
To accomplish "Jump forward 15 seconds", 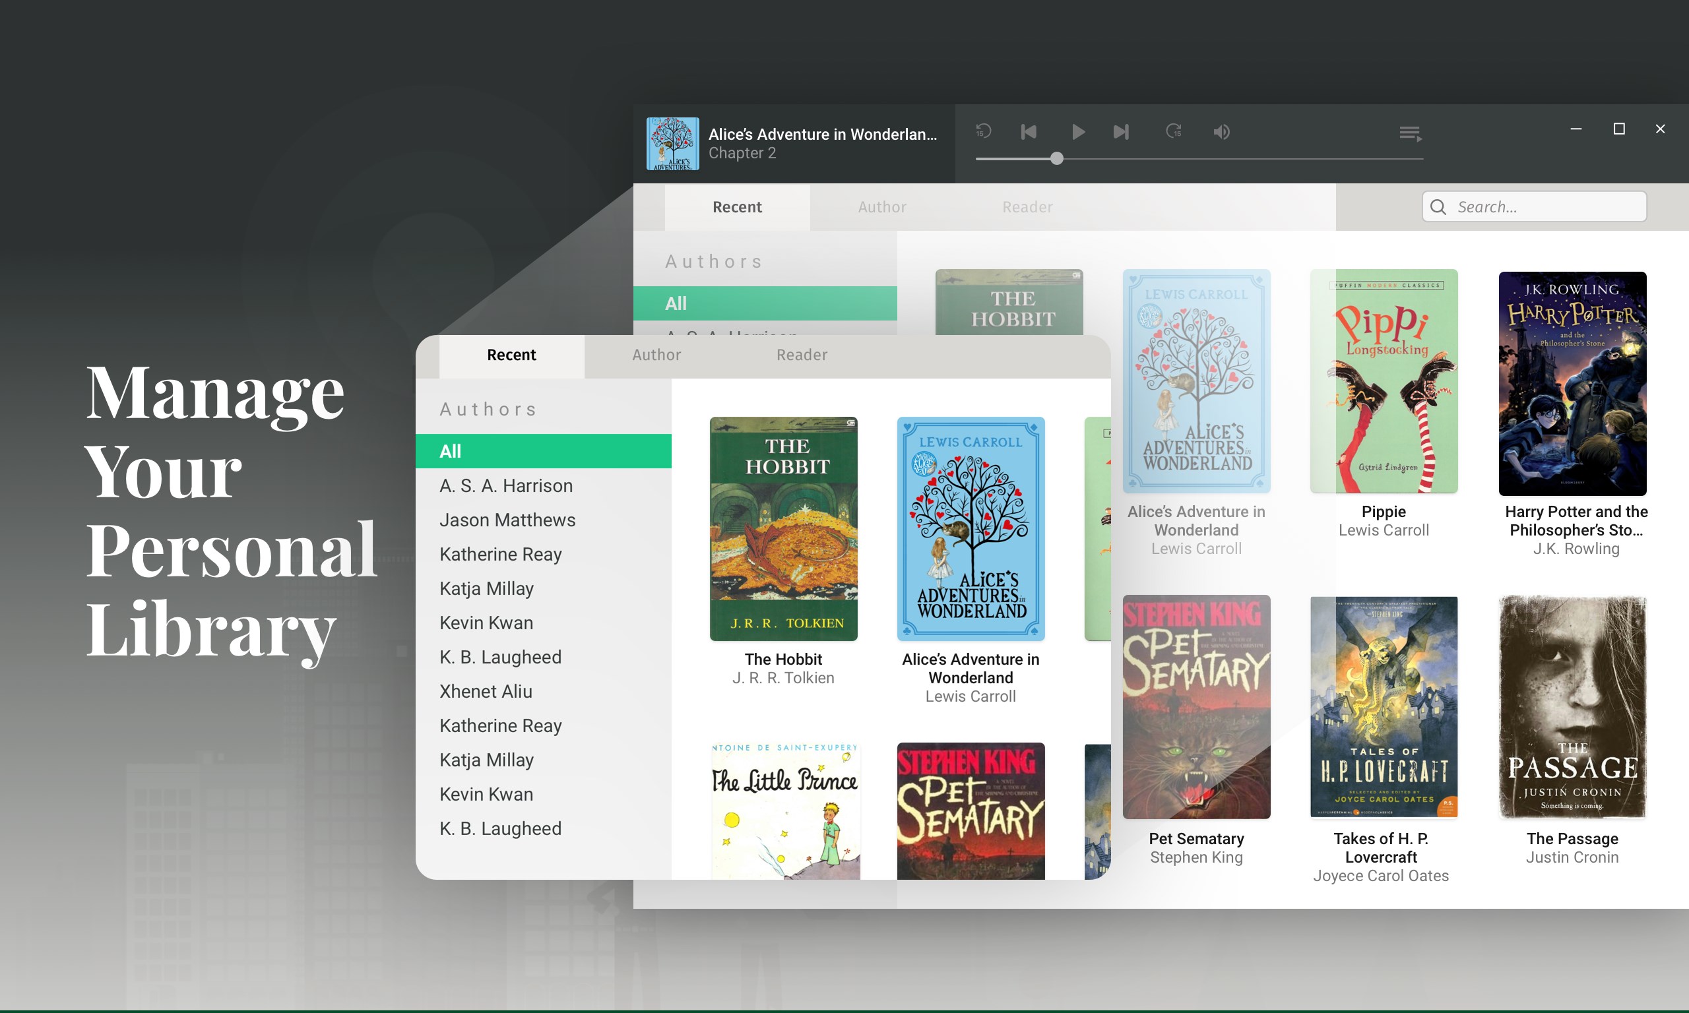I will [x=1174, y=131].
